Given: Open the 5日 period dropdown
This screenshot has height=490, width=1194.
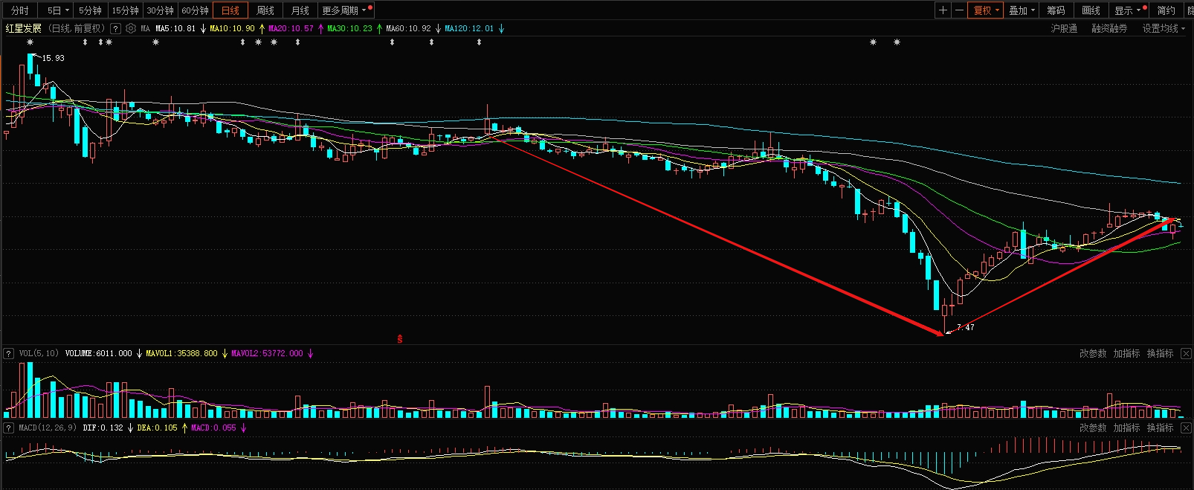Looking at the screenshot, I should 58,10.
